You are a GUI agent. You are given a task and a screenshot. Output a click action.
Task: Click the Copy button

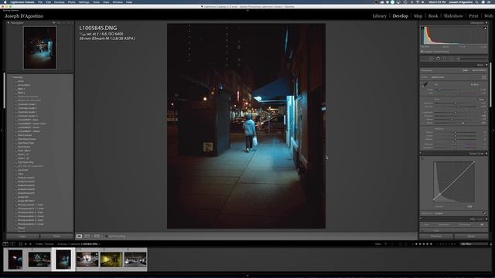(22, 236)
